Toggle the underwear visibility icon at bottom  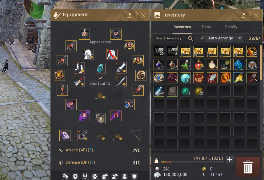[85, 176]
